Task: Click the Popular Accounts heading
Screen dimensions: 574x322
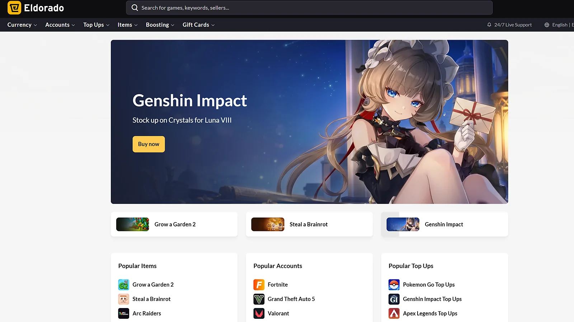Action: click(278, 266)
